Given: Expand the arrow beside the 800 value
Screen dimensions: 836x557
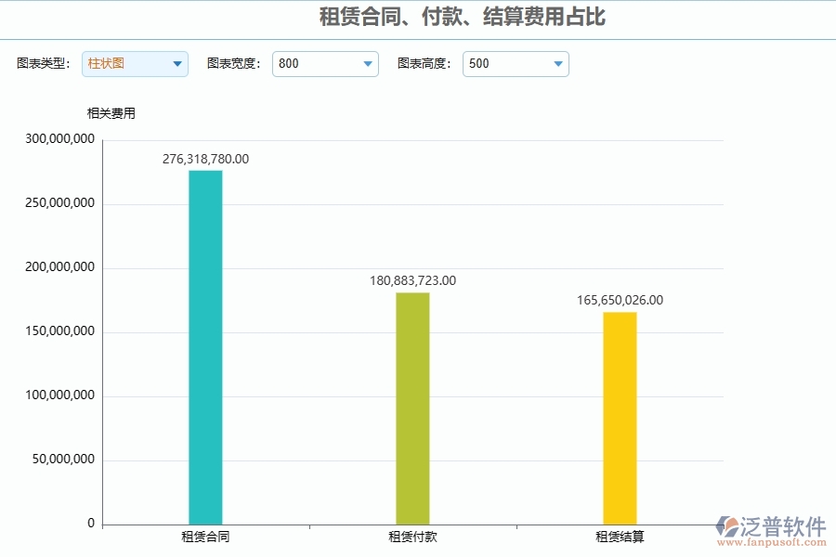Looking at the screenshot, I should coord(367,64).
